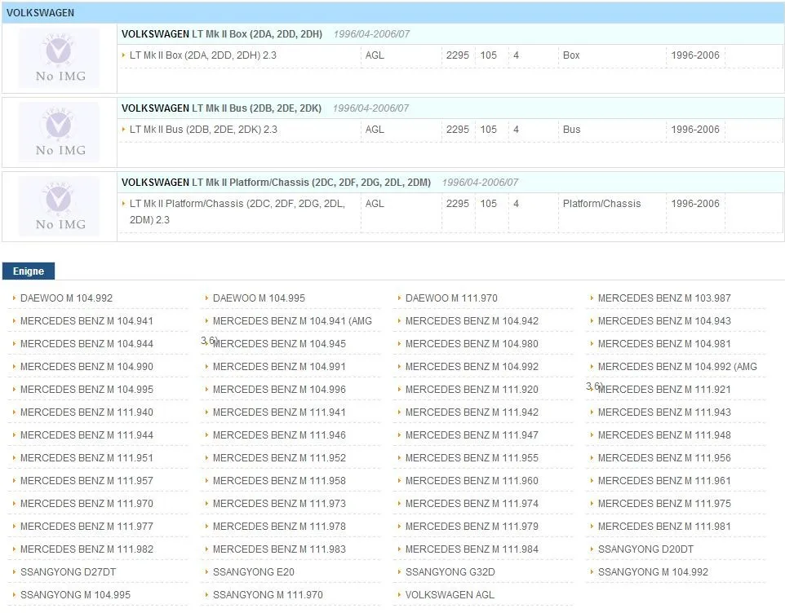The height and width of the screenshot is (613, 785).
Task: Select the LT Mk II Bus 2.3 row
Action: point(450,130)
